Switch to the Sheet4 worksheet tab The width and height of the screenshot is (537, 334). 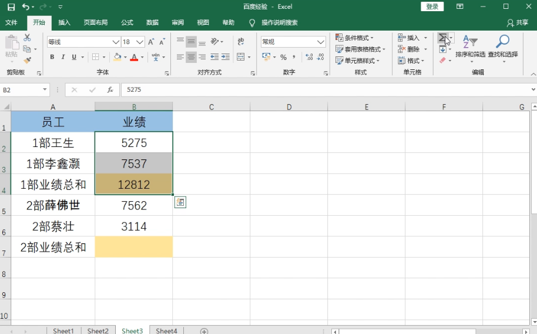click(x=166, y=331)
